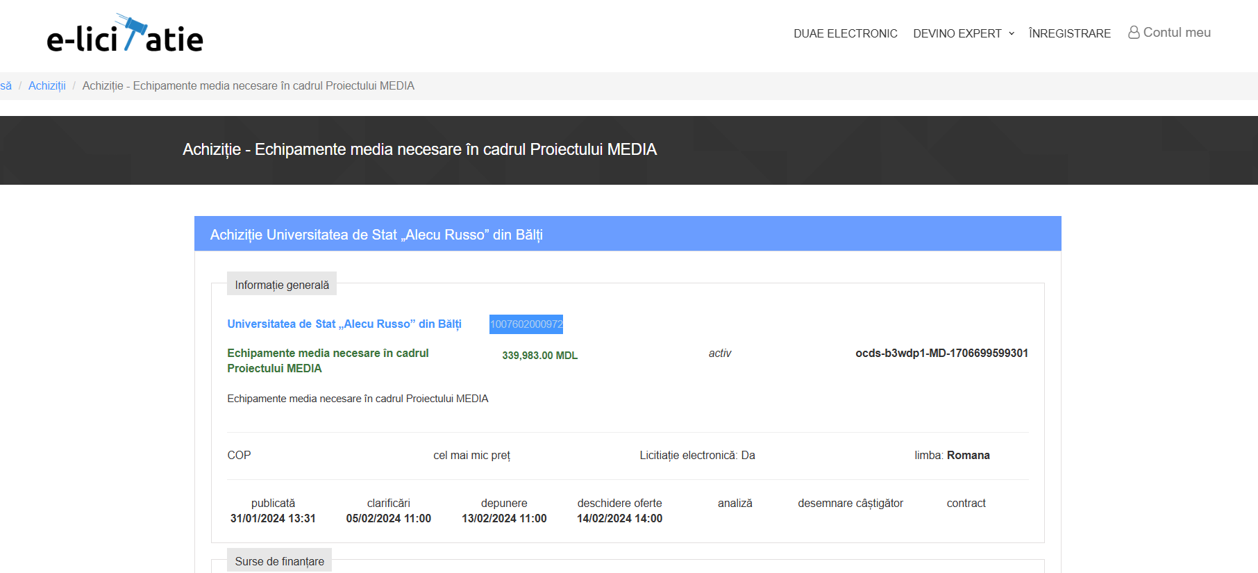Expand the DEVINO EXPERT chevron arrow
The image size is (1258, 573).
click(x=1012, y=33)
